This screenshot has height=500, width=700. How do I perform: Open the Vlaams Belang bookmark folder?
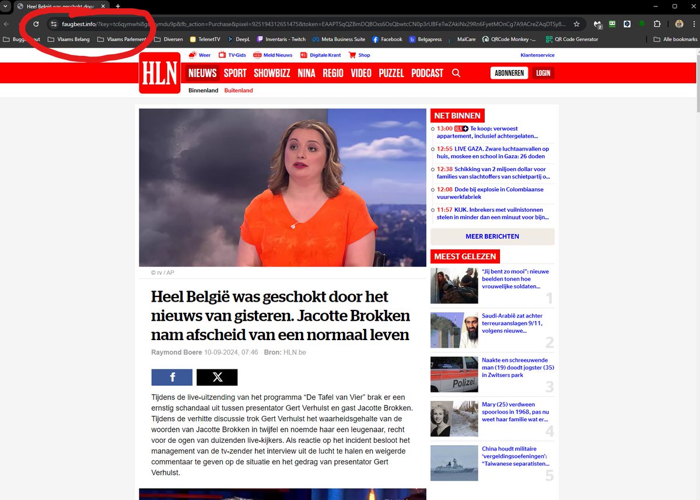point(69,39)
